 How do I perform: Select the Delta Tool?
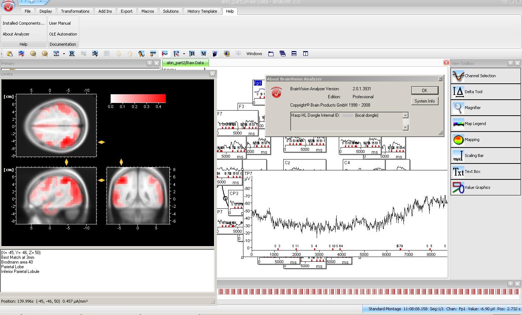(x=485, y=92)
